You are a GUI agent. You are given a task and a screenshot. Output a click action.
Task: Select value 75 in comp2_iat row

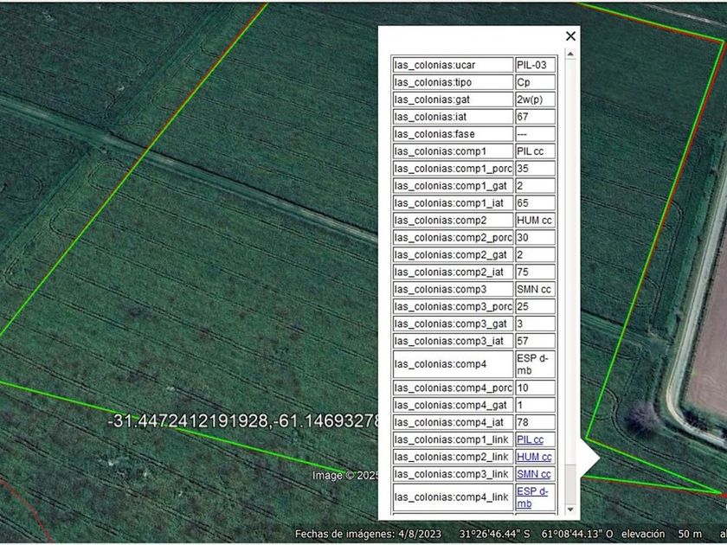[535, 272]
